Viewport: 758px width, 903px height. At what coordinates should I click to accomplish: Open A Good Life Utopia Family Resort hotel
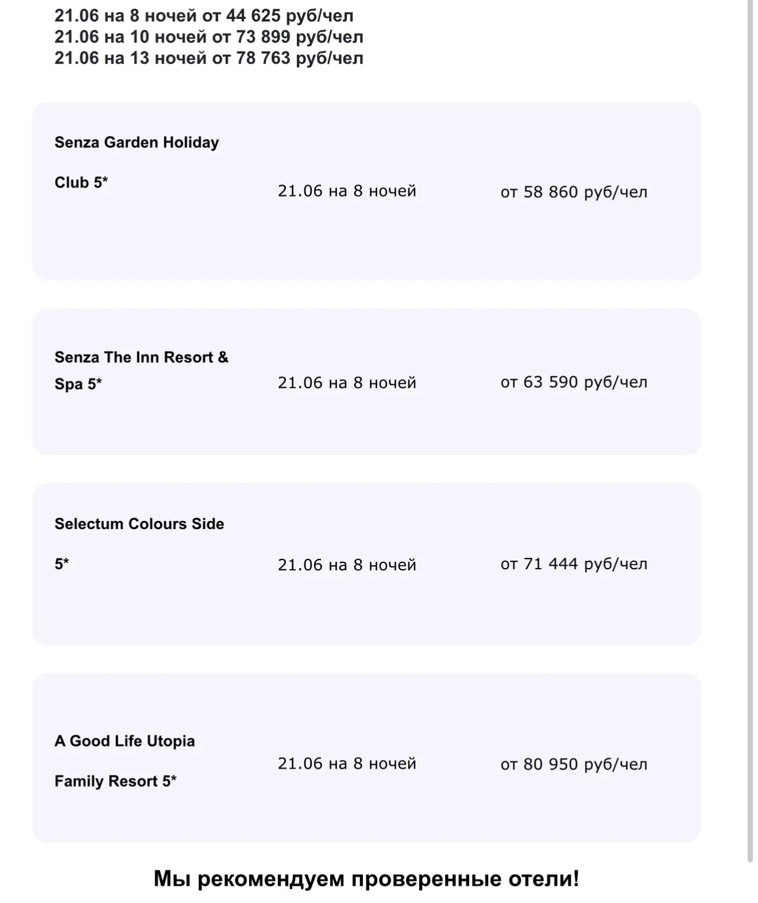pos(125,761)
